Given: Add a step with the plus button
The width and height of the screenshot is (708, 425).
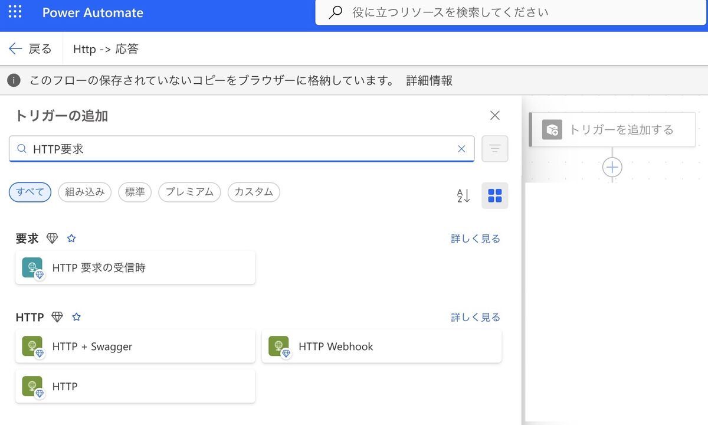Looking at the screenshot, I should pyautogui.click(x=612, y=168).
